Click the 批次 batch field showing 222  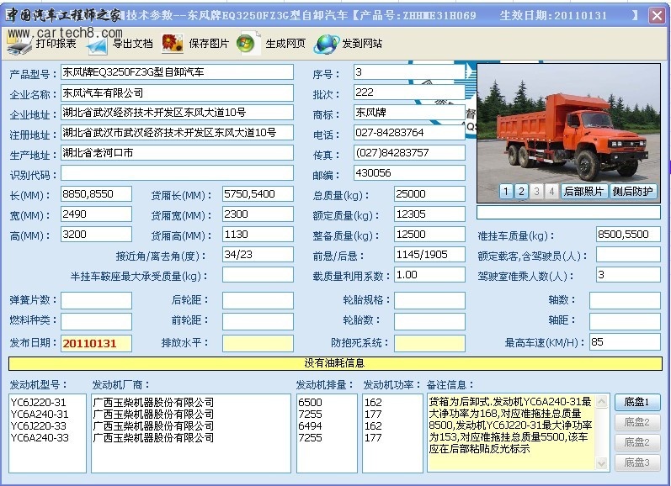click(x=409, y=92)
